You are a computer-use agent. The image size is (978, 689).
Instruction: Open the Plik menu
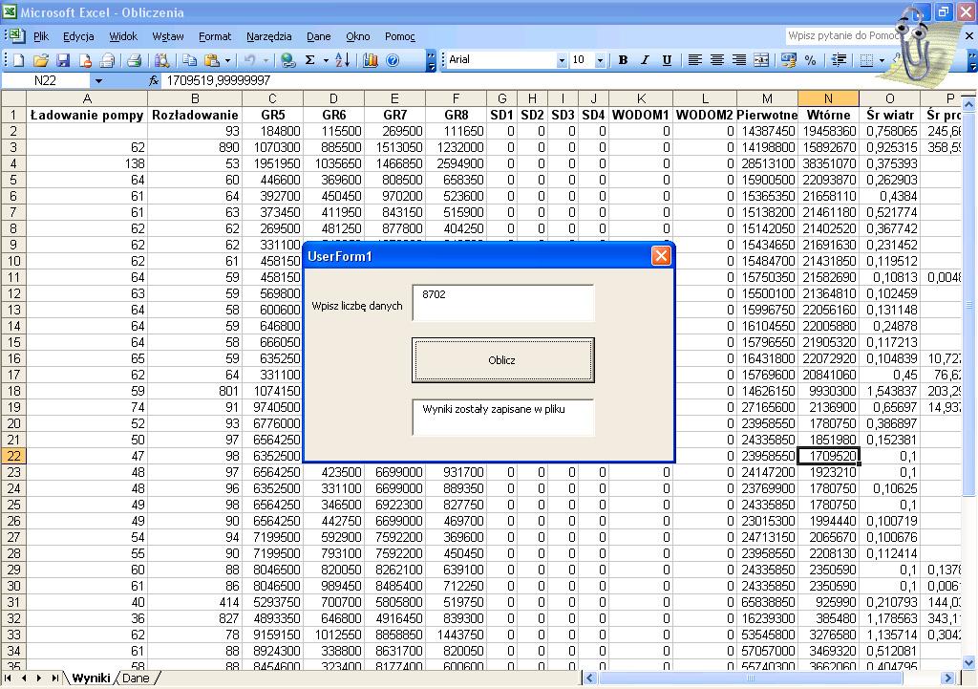40,36
